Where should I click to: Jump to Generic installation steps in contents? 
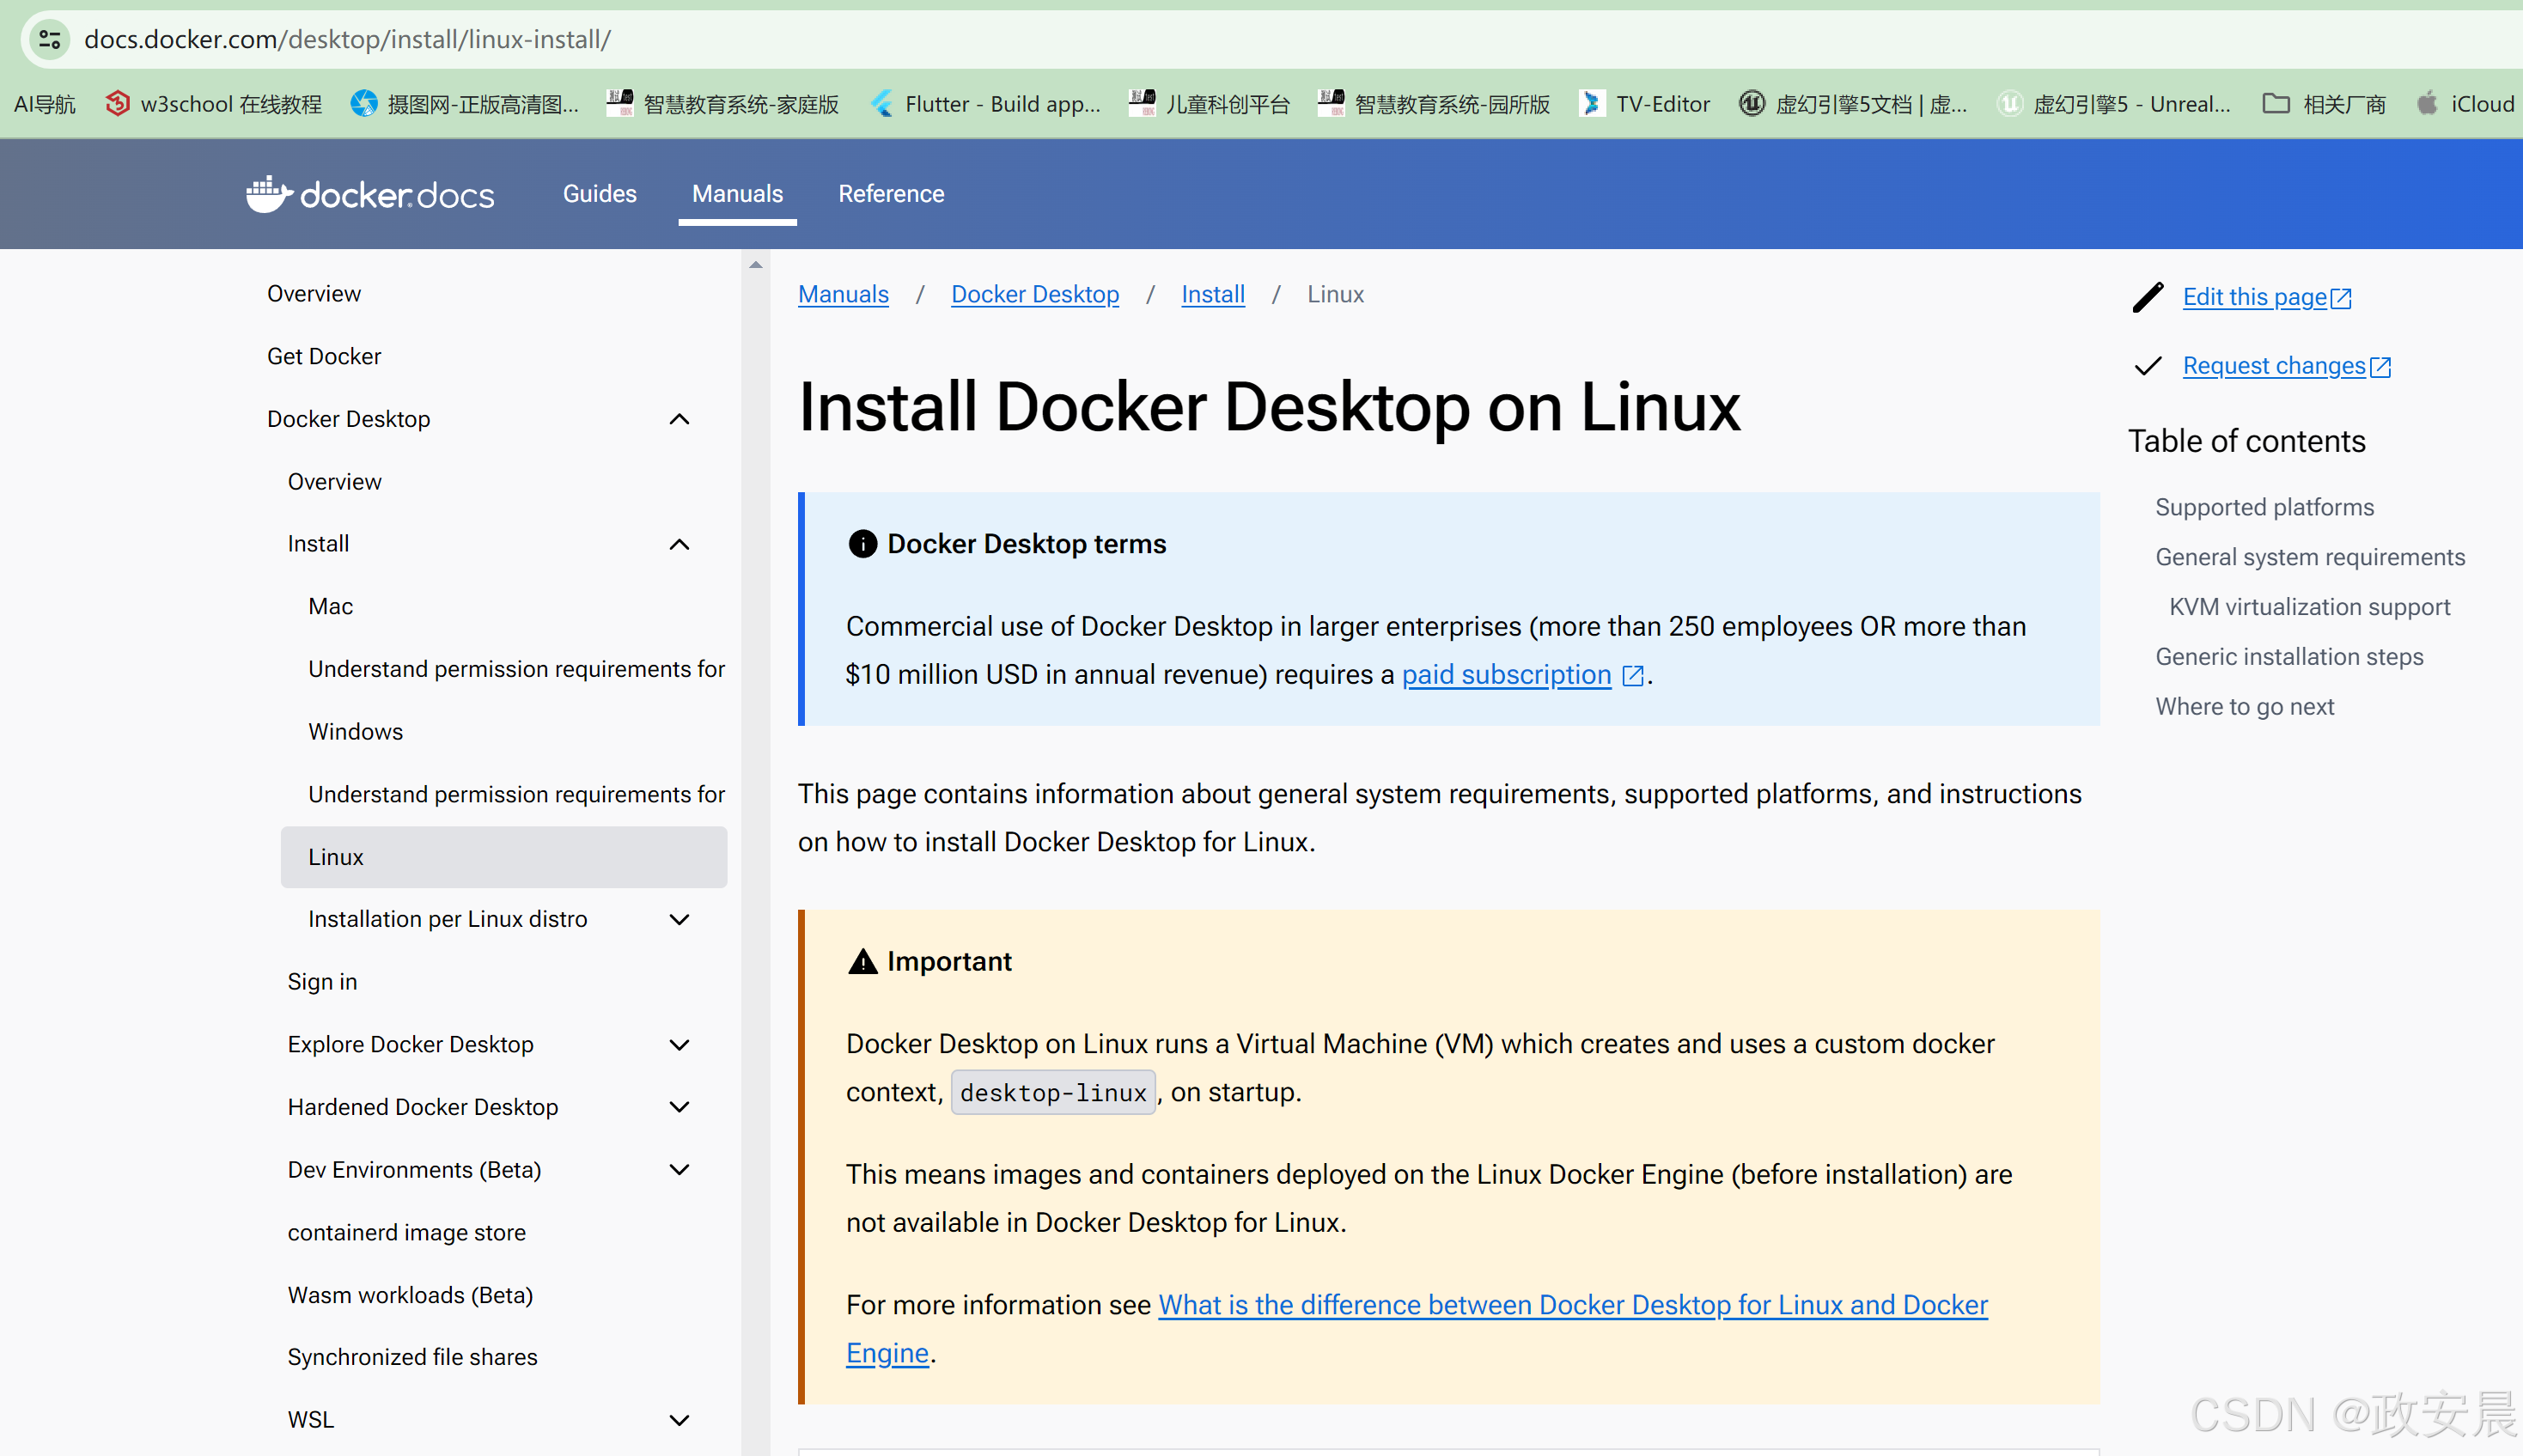point(2289,657)
